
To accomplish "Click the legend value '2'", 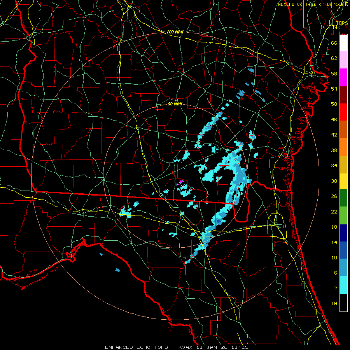I will pos(335,289).
